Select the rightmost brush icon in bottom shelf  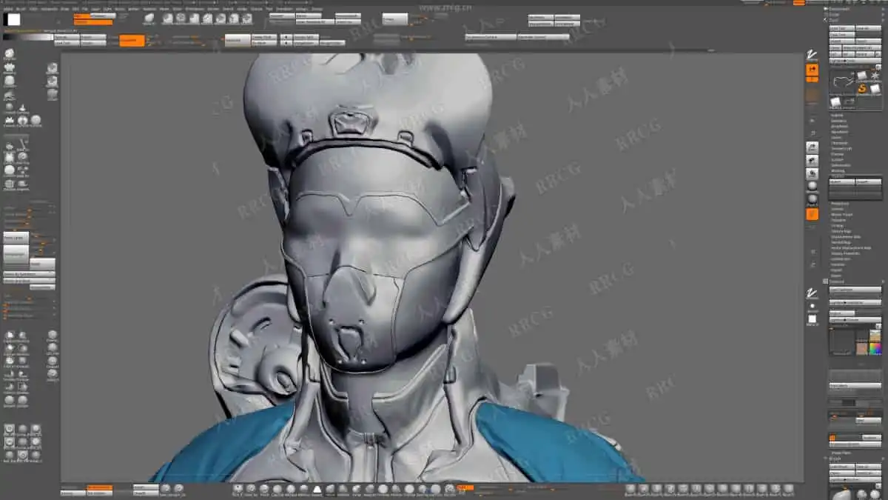(789, 489)
